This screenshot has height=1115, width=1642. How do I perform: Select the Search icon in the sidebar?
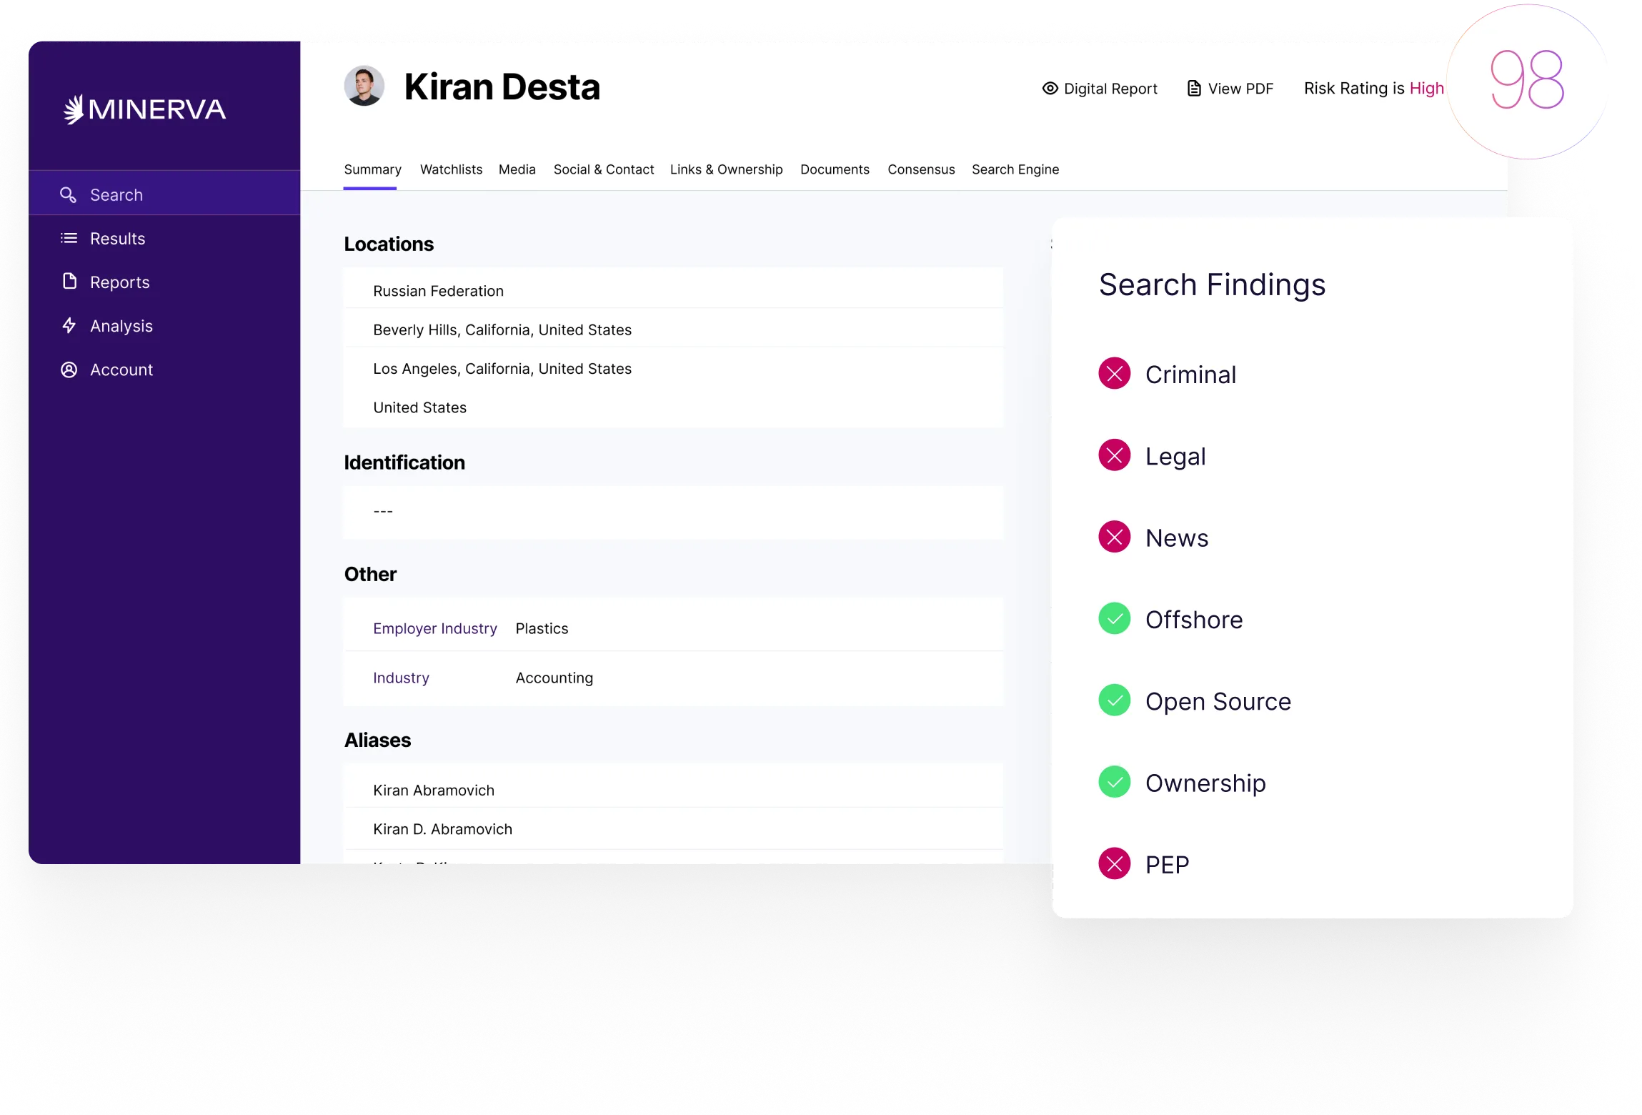point(69,194)
